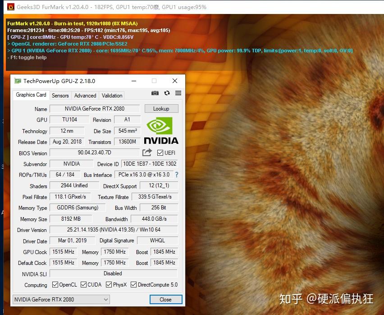Click FurMark 'Frames:281234' statistics line
Viewport: 384px width, 315px height.
pos(89,30)
